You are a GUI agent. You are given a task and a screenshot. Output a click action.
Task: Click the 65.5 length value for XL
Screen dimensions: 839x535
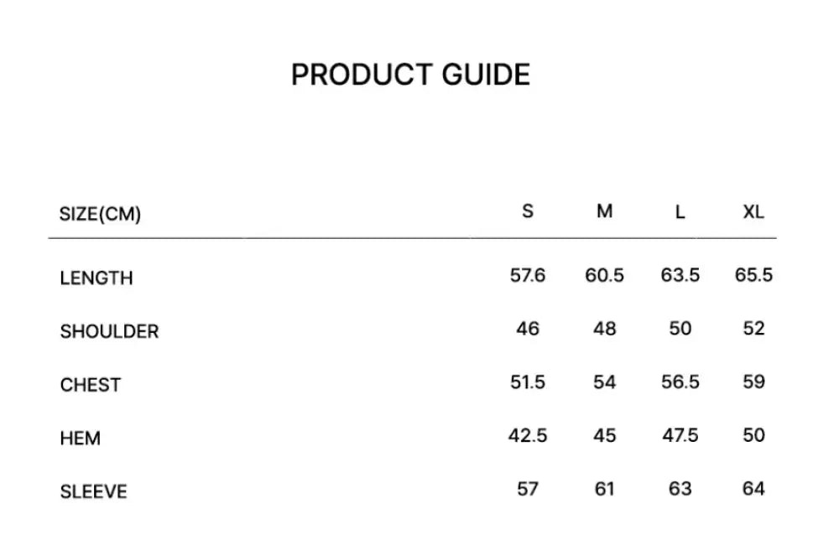pyautogui.click(x=753, y=275)
